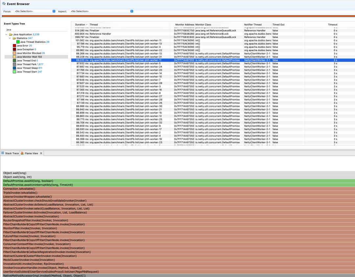Click the DefaultPromise.await0(long, boolean) frame
Image resolution: width=355 pixels, height=277 pixels.
pyautogui.click(x=178, y=181)
